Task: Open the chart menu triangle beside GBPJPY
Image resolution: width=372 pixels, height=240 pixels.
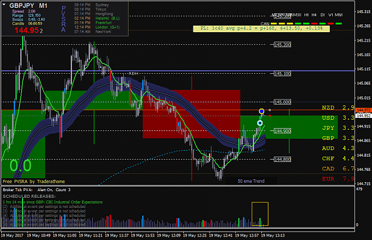Action: tap(4, 5)
